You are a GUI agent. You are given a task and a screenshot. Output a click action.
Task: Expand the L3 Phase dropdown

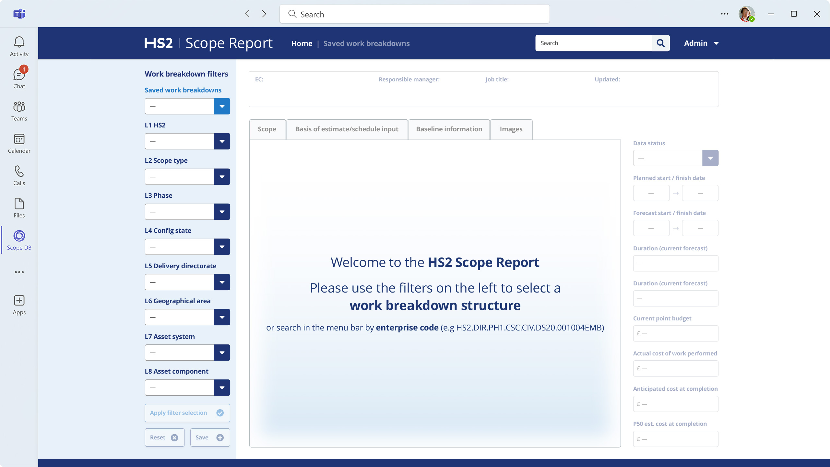click(x=222, y=212)
